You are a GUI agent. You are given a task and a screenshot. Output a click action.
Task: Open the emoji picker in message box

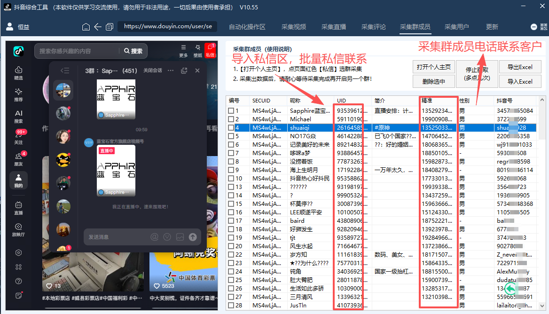[x=167, y=237]
